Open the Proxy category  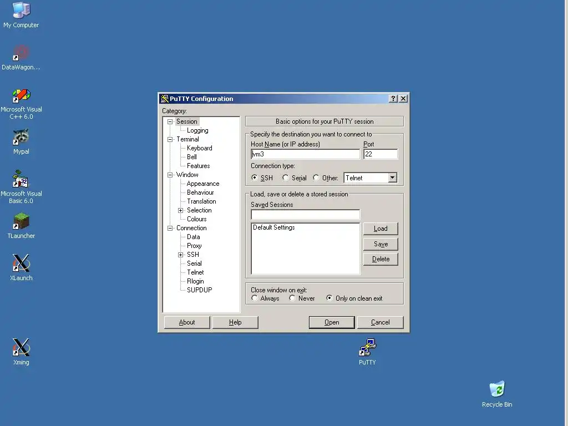click(x=194, y=246)
